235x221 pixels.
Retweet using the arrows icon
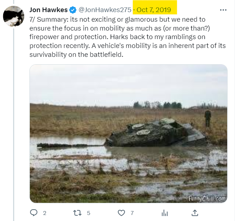77,213
